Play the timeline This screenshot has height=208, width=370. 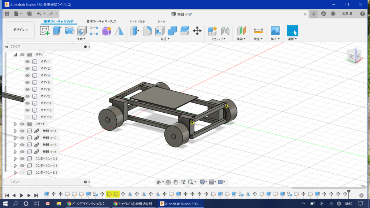coord(21,195)
